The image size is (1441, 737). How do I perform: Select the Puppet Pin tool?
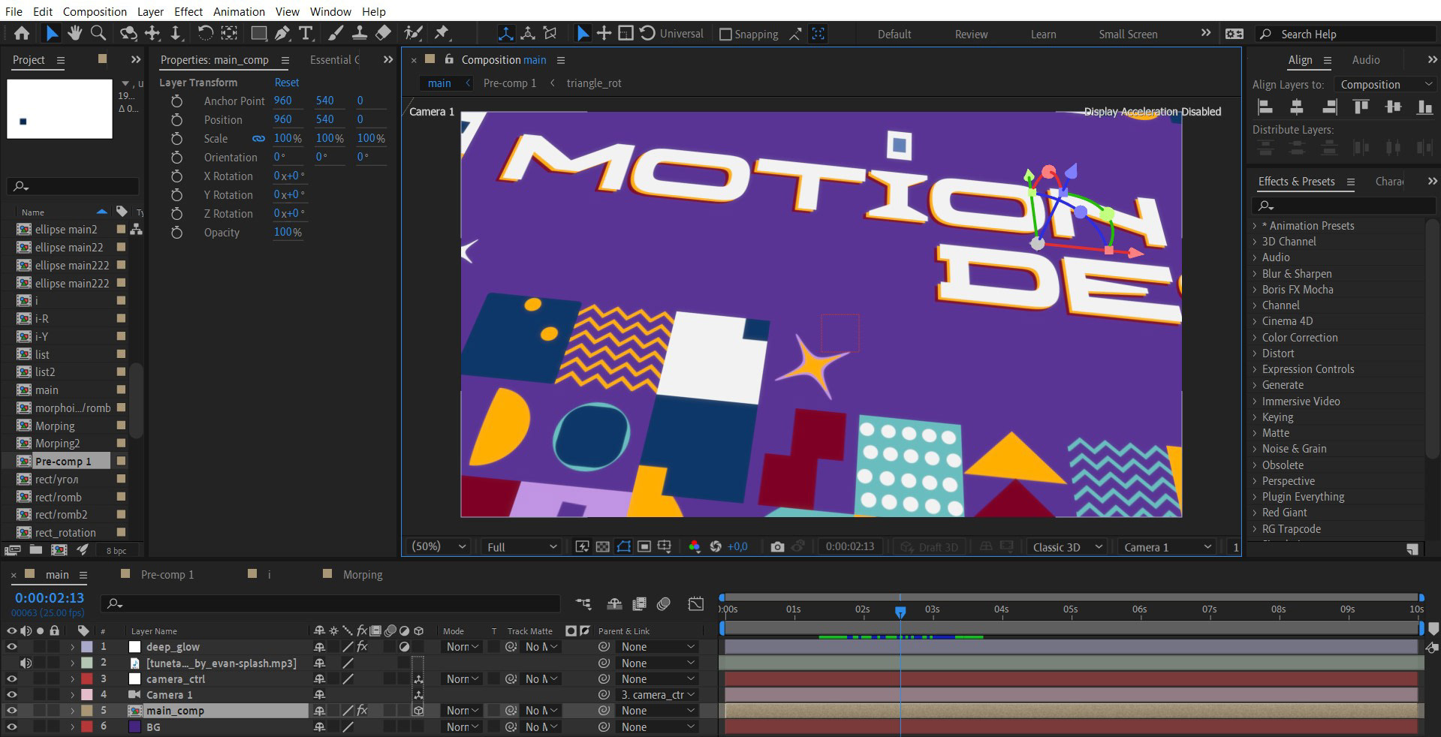click(x=442, y=33)
